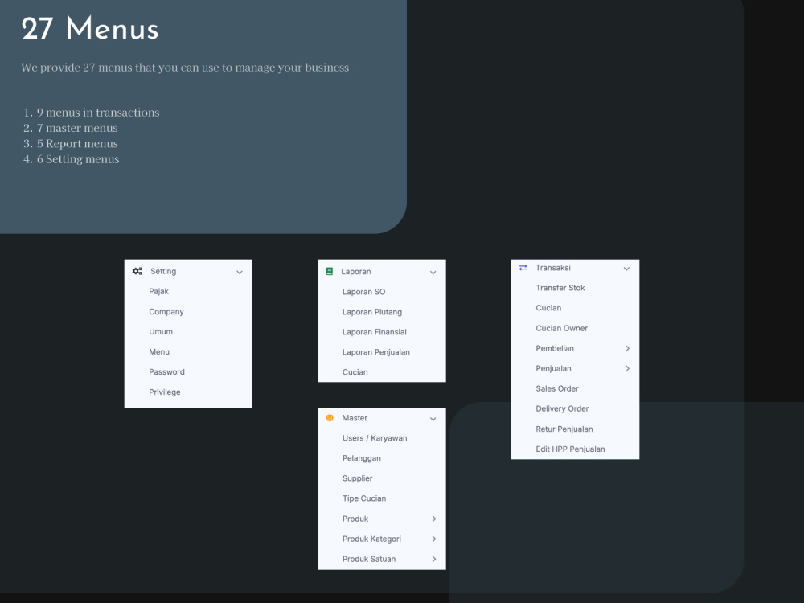804x603 pixels.
Task: Collapse the Master menu chevron
Action: 433,419
